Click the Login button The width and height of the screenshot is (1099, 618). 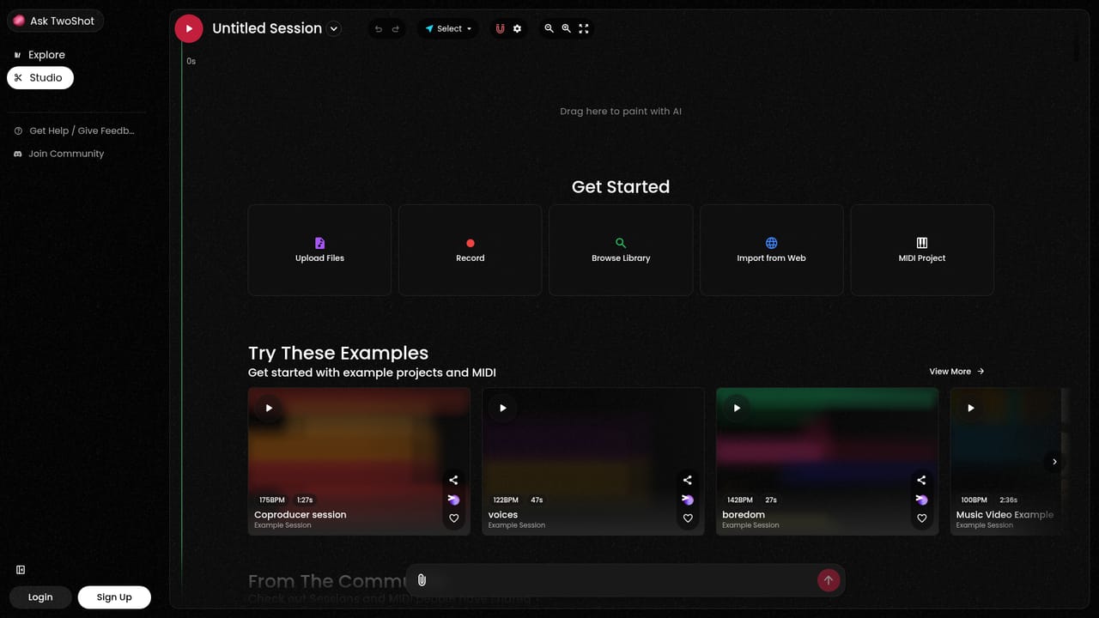(x=40, y=597)
